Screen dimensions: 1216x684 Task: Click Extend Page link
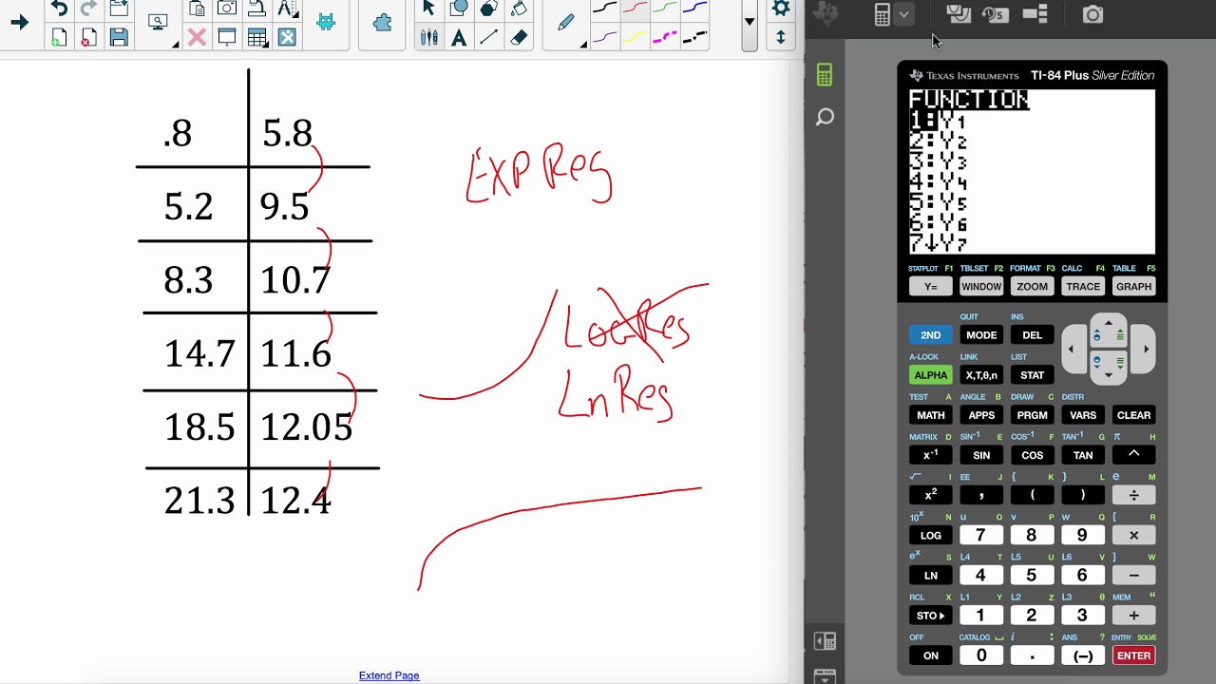click(x=389, y=675)
